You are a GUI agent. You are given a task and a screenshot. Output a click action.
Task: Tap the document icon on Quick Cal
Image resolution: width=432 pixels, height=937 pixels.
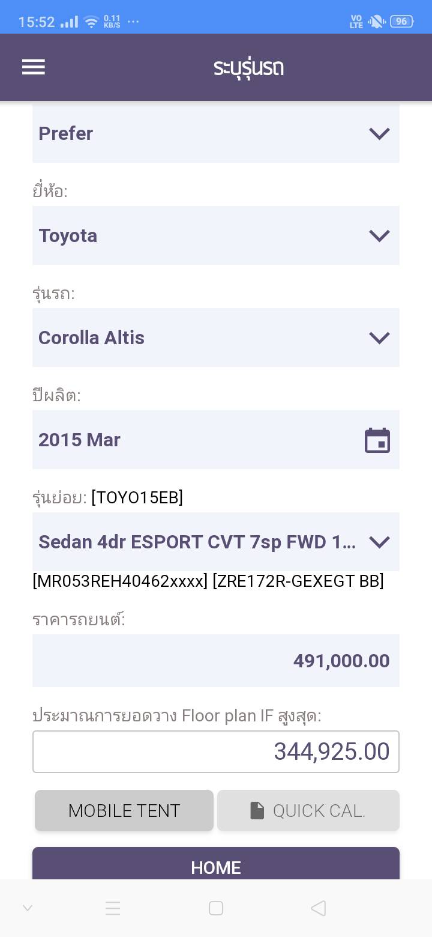click(257, 811)
